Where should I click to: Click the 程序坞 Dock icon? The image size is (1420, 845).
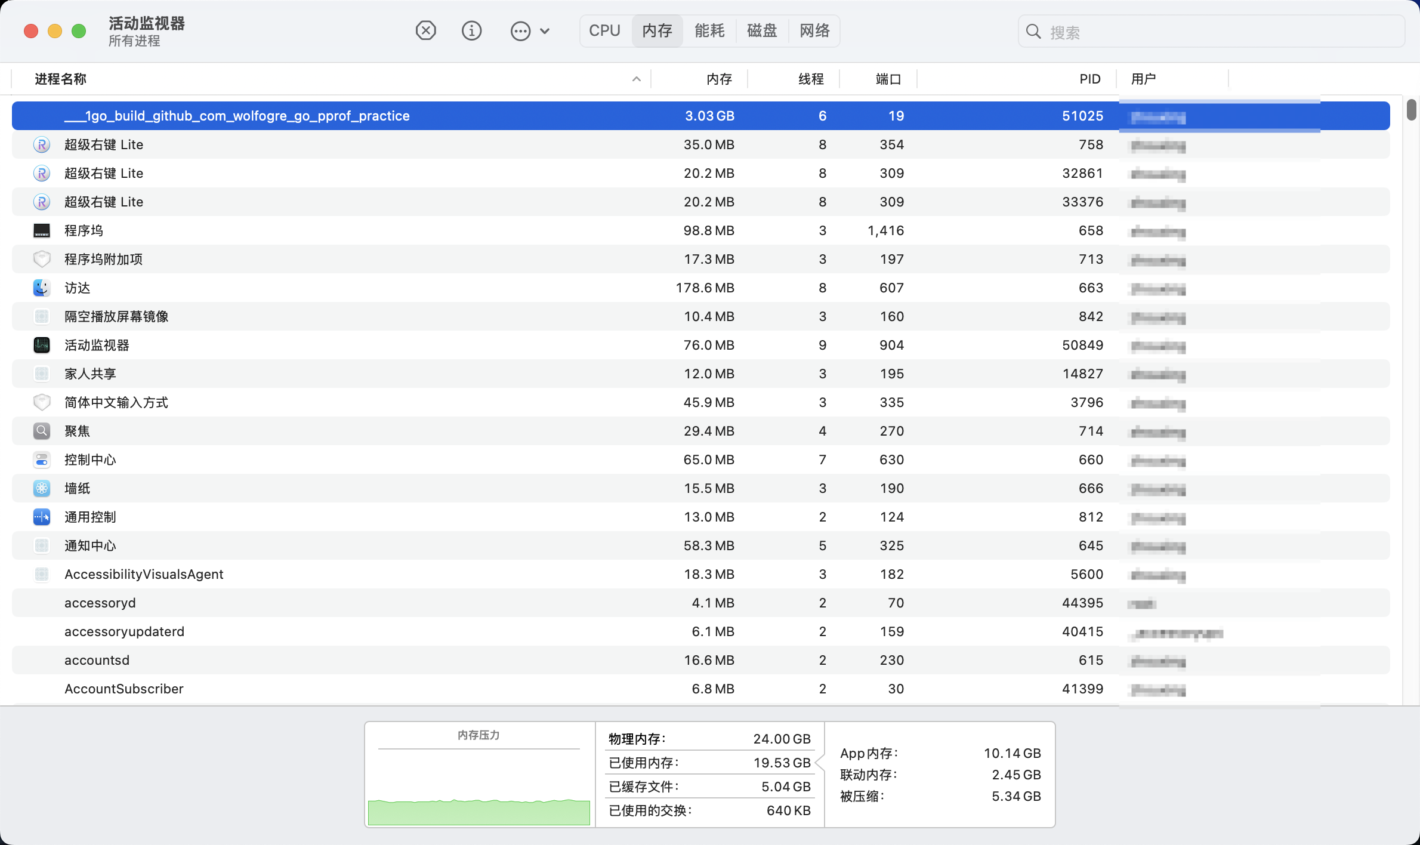[x=42, y=230]
